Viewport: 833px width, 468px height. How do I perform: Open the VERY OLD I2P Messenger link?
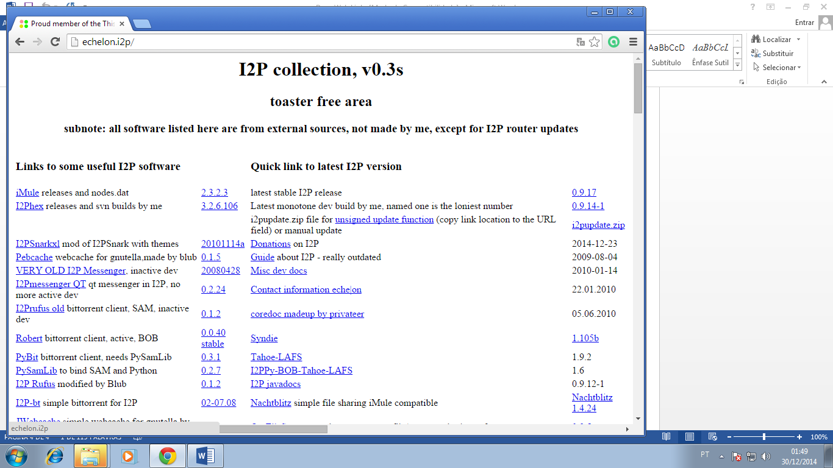[x=71, y=271]
